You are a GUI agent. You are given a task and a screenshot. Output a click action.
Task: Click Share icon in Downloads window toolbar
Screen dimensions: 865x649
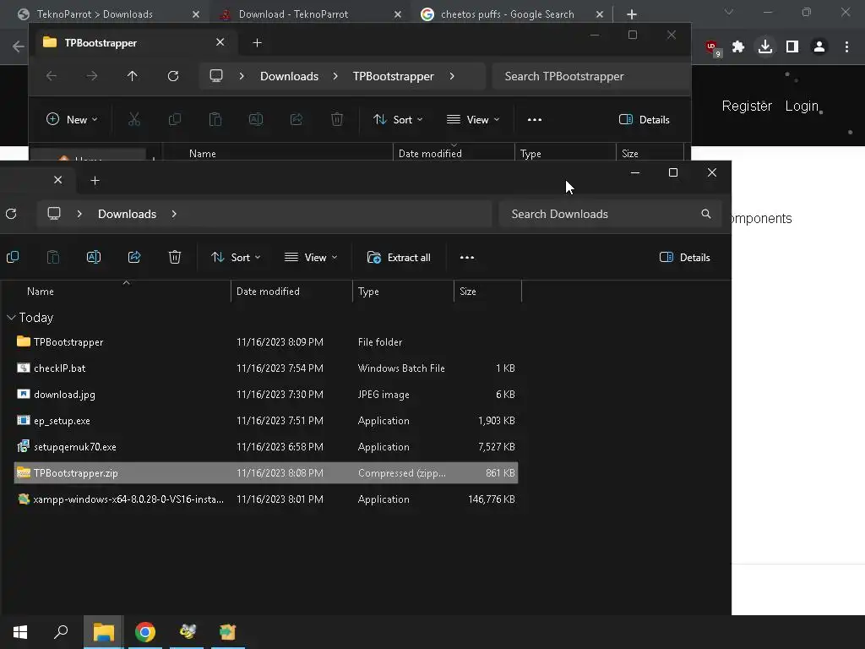point(134,257)
